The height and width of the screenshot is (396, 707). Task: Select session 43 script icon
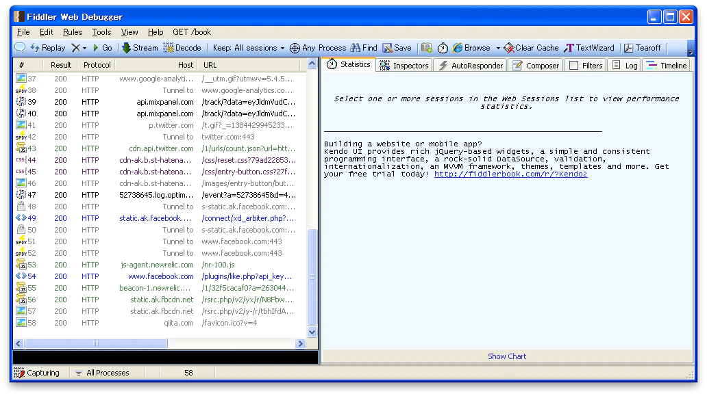(x=21, y=148)
